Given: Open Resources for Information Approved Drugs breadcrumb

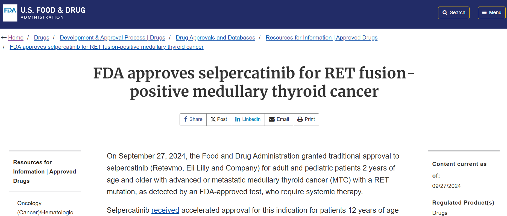Looking at the screenshot, I should pyautogui.click(x=321, y=38).
